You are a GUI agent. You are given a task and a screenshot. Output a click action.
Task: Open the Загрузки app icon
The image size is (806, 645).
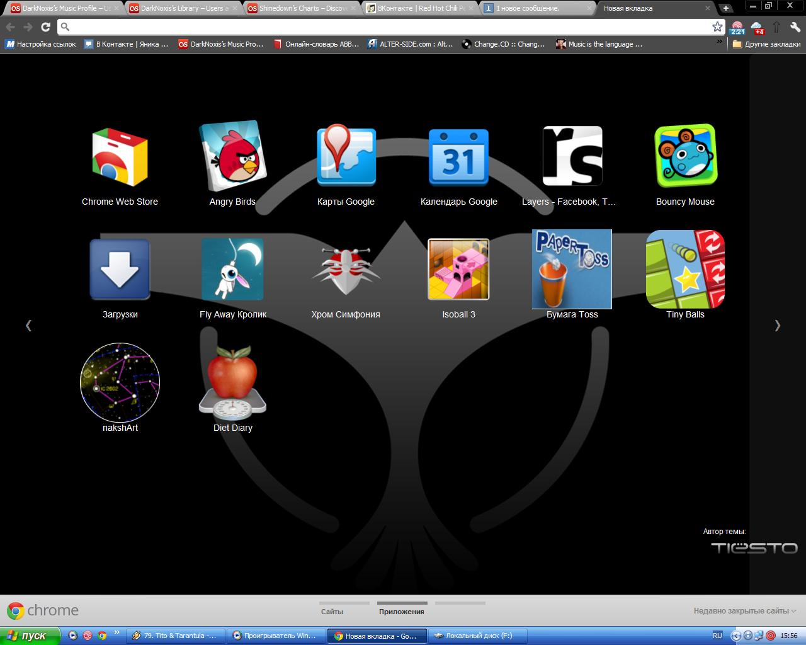click(x=120, y=269)
